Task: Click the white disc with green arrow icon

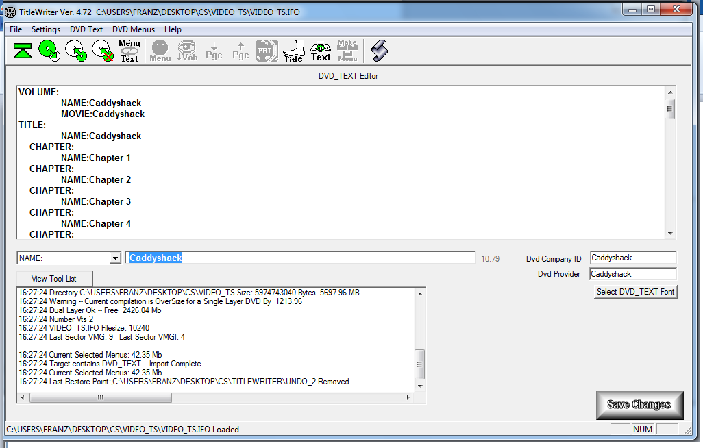Action: [x=76, y=51]
